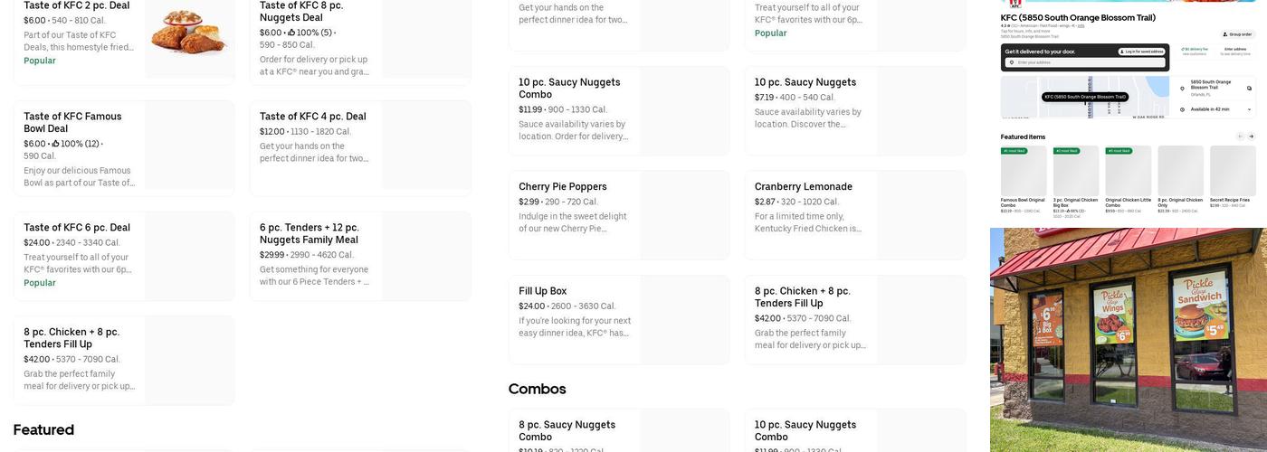1267x452 pixels.
Task: Click previous arrow in Featured items carousel
Action: (x=1240, y=137)
